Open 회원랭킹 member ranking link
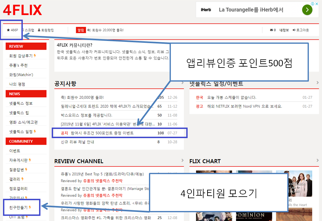 click(46, 30)
